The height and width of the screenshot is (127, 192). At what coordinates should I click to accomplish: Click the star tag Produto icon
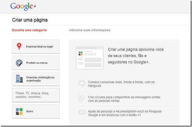pos(19,63)
